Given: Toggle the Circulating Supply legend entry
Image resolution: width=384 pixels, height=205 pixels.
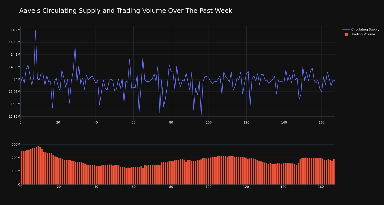Looking at the screenshot, I should point(361,29).
